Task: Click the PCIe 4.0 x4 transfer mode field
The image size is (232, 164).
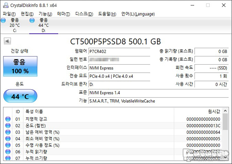Action: (119, 76)
